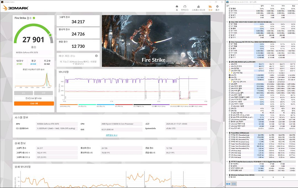Click the orange Results chart icon
The width and height of the screenshot is (298, 188).
210,7
